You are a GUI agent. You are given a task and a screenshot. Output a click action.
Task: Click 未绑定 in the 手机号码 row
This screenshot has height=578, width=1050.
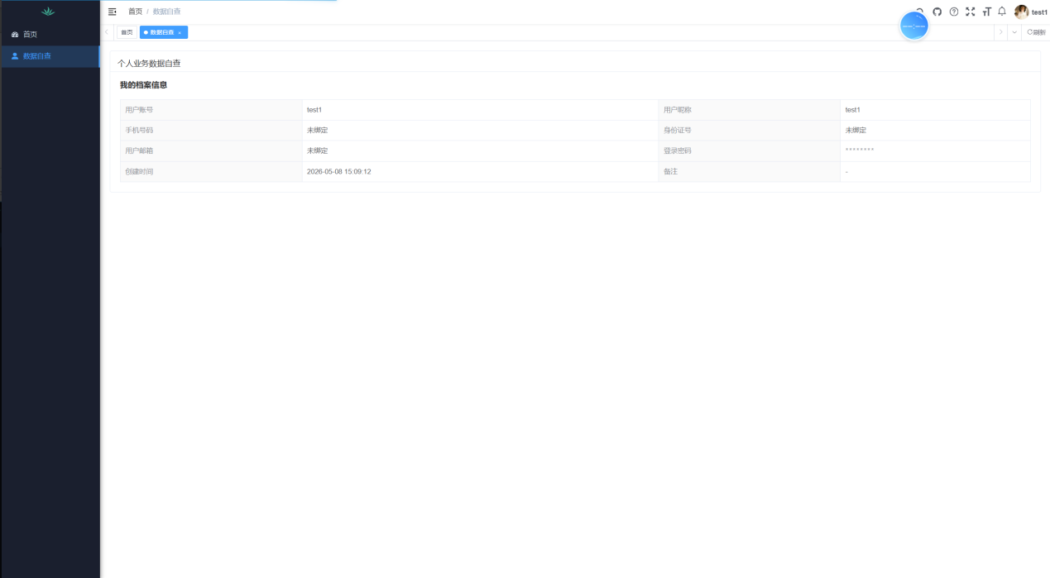pyautogui.click(x=317, y=131)
